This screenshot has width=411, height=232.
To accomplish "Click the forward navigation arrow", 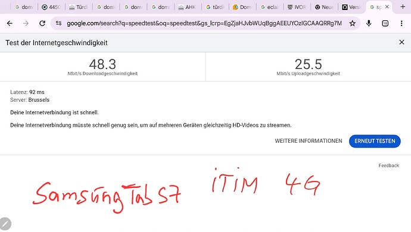I will pos(26,24).
